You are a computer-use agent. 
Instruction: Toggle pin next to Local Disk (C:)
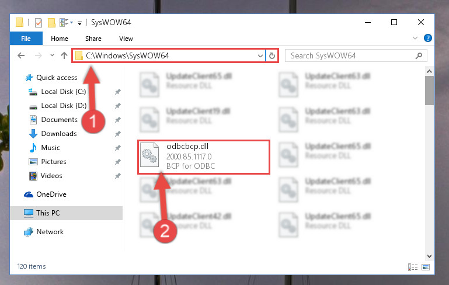point(118,92)
